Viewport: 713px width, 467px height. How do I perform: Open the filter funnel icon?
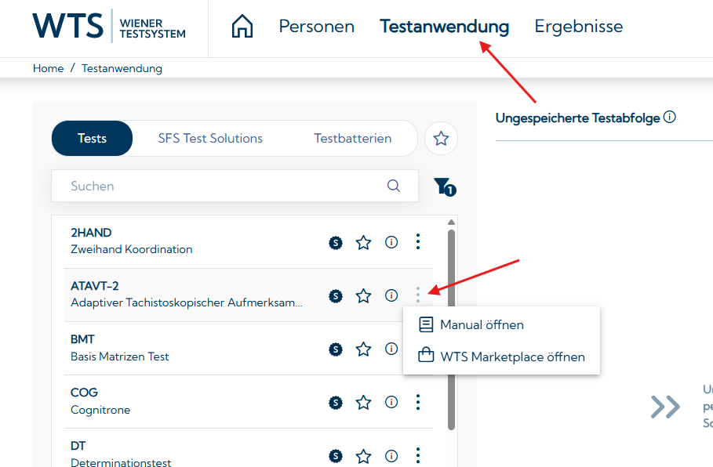coord(445,186)
